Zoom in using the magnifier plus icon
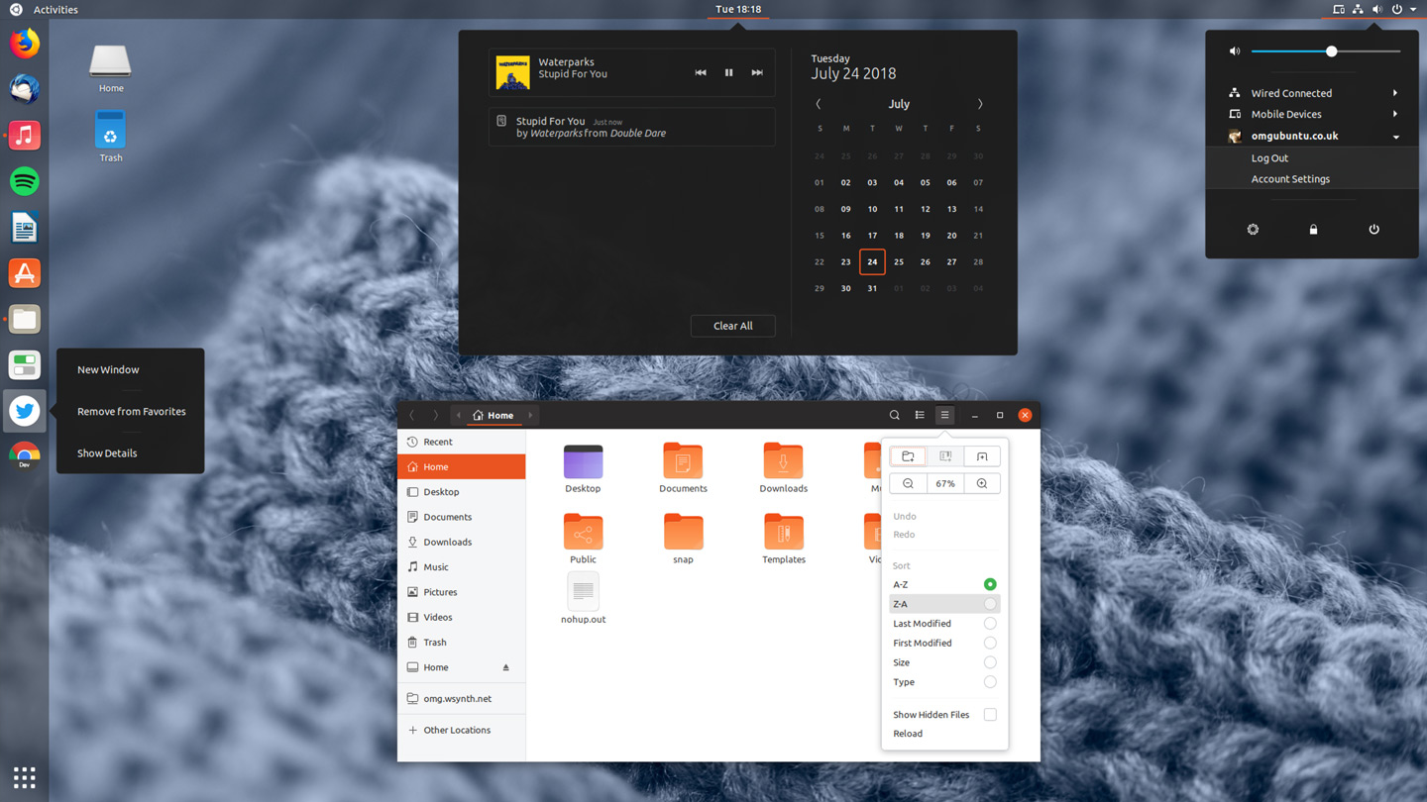Viewport: 1427px width, 802px height. 982,483
